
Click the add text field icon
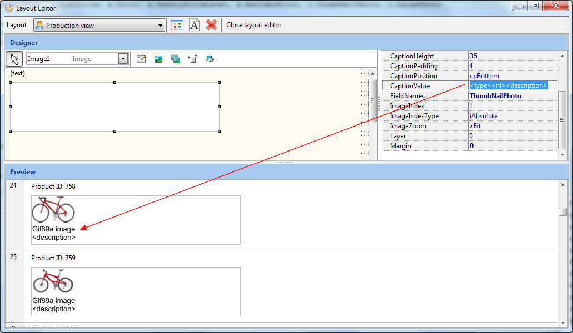(141, 59)
